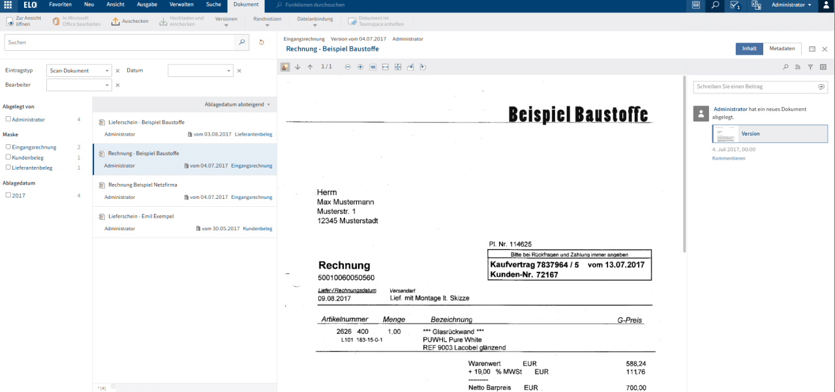Check the Kundenbeleg filter checkbox
Image resolution: width=835 pixels, height=392 pixels.
coord(8,157)
